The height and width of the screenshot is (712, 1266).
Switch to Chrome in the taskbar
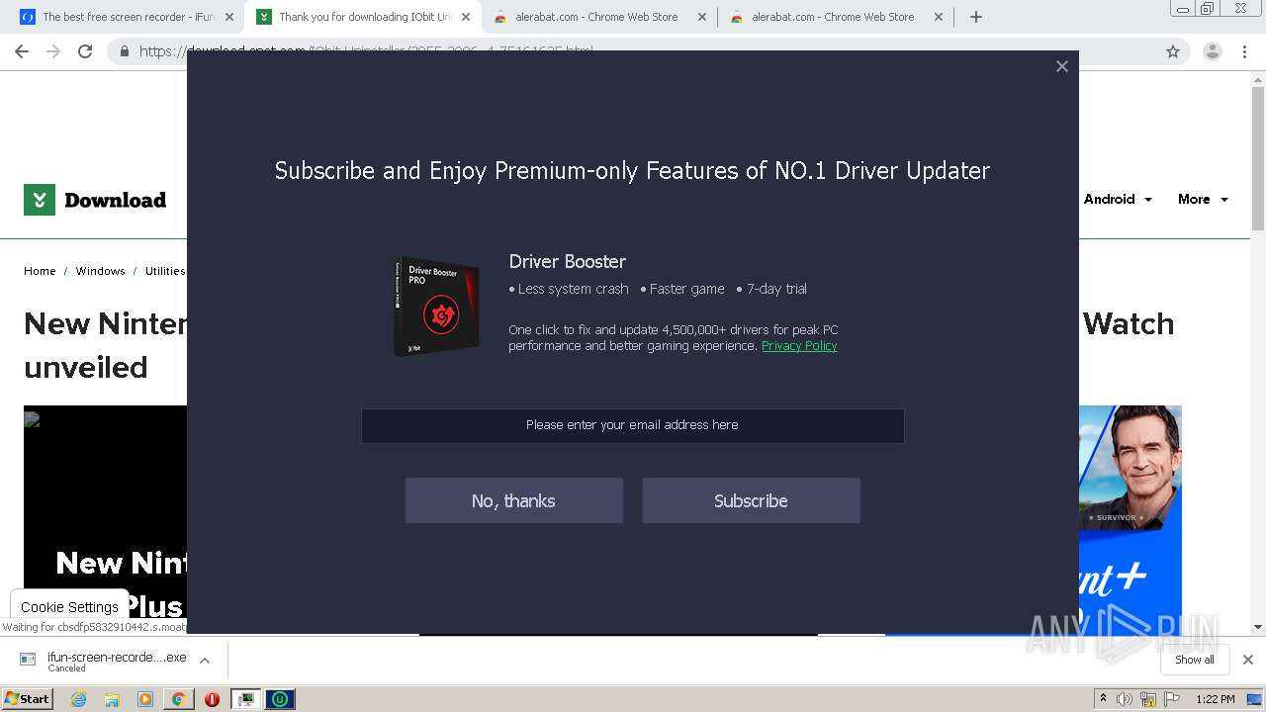pos(178,699)
